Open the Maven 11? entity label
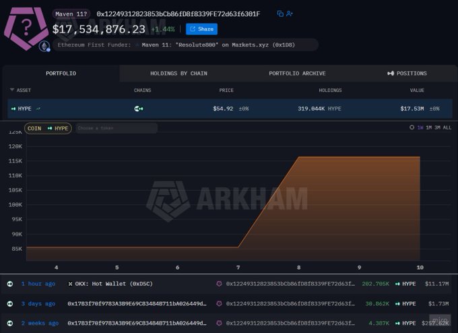Image resolution: width=458 pixels, height=333 pixels. point(71,14)
